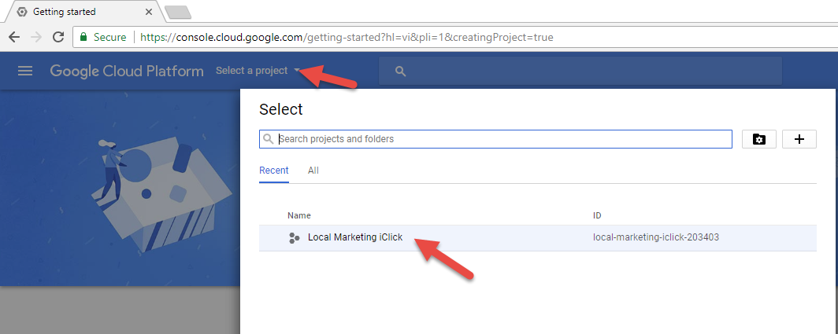This screenshot has height=334, width=838.
Task: Click the ID column header
Action: [x=597, y=215]
